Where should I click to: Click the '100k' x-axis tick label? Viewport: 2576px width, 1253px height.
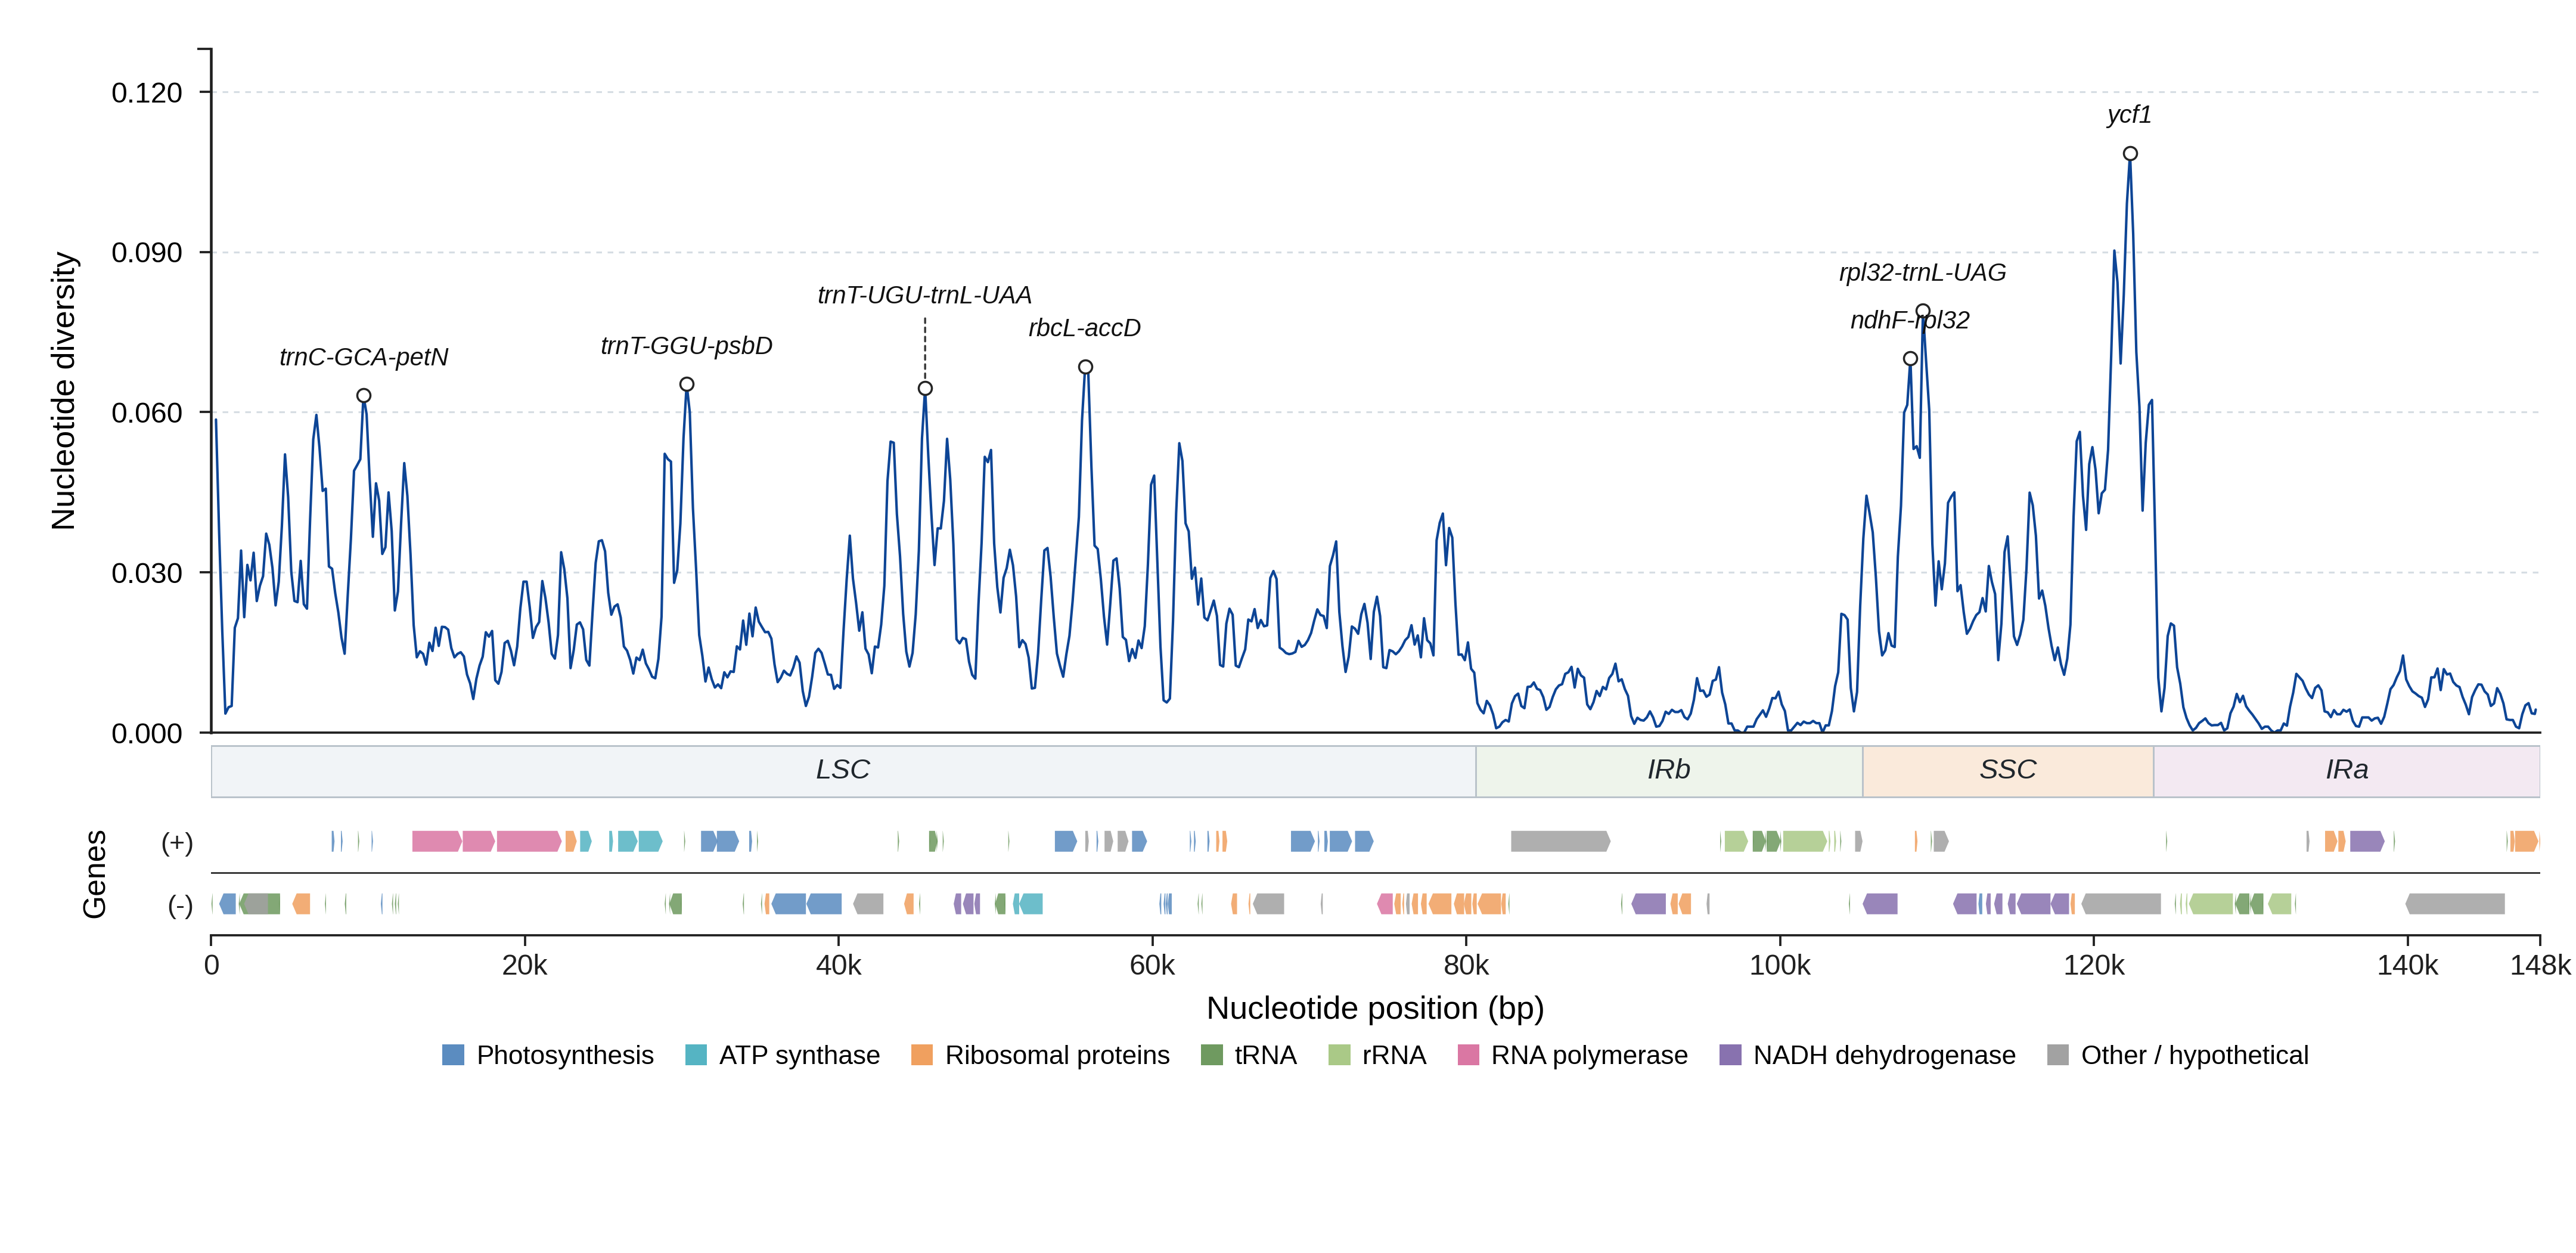point(1780,966)
